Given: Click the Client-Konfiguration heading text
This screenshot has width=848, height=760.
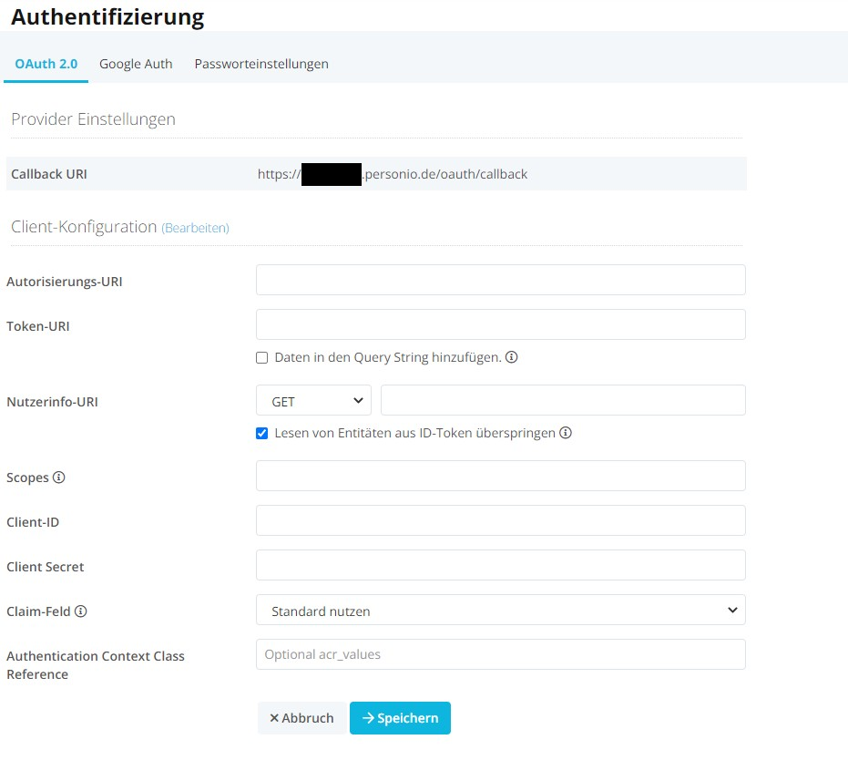Looking at the screenshot, I should click(84, 227).
